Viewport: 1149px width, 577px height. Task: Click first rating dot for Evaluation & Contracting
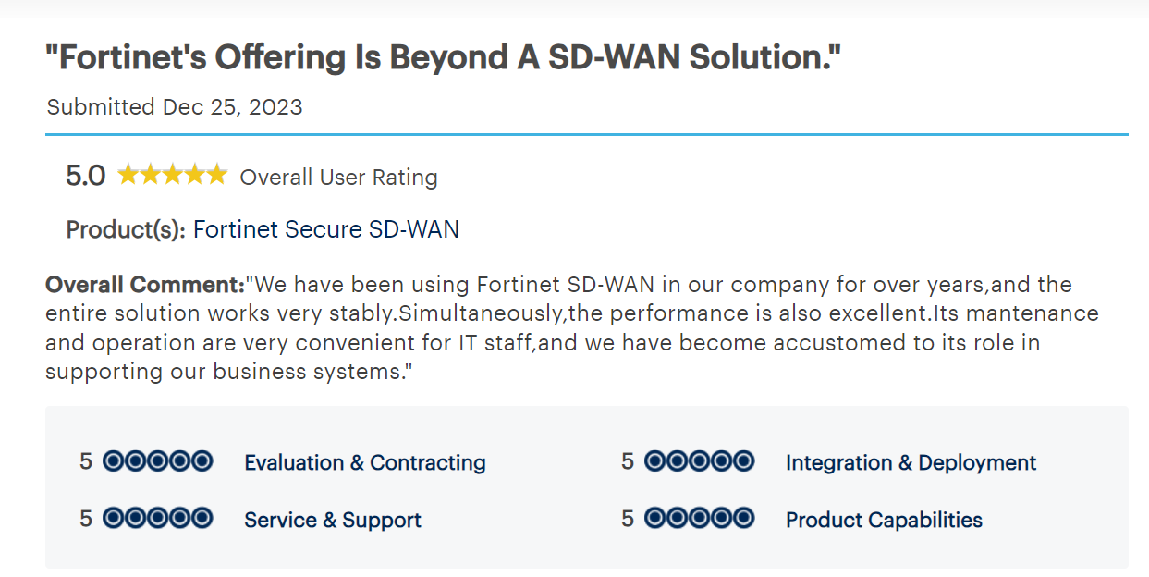[113, 460]
